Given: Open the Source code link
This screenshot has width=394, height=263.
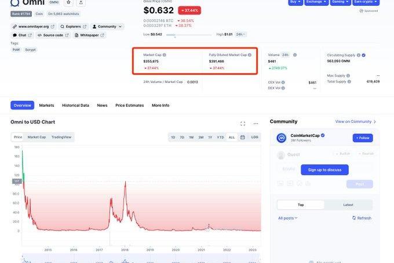Looking at the screenshot, I should click(x=53, y=35).
